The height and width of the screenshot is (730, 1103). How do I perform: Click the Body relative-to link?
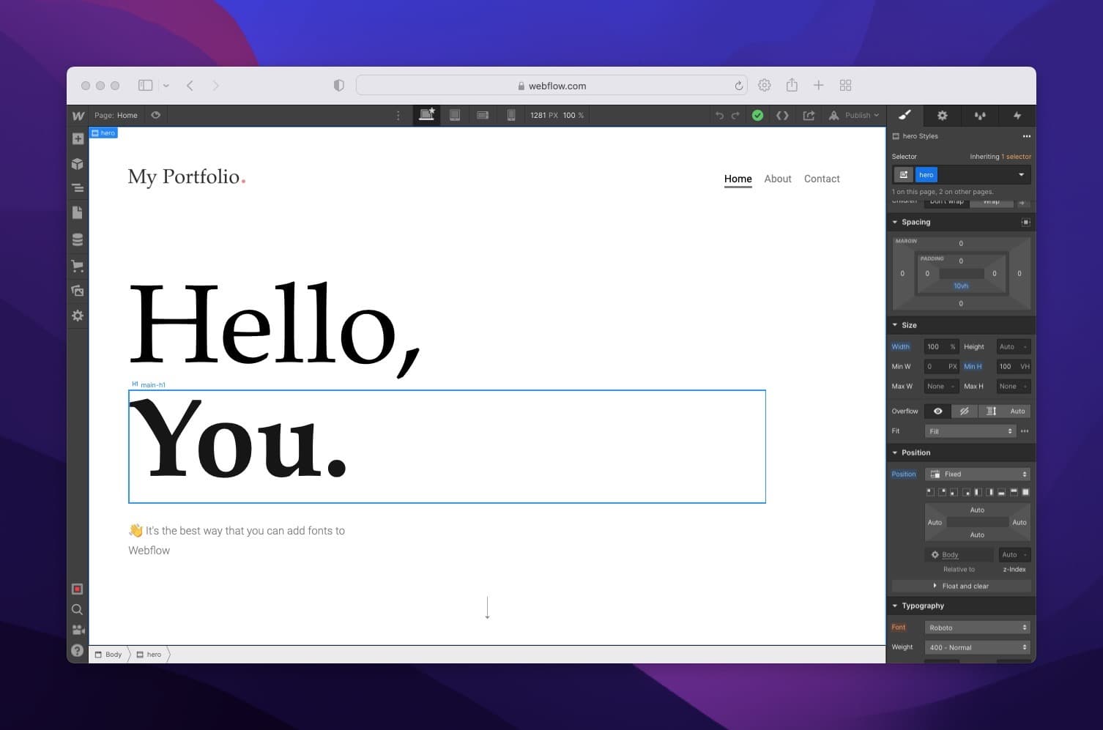pyautogui.click(x=950, y=555)
